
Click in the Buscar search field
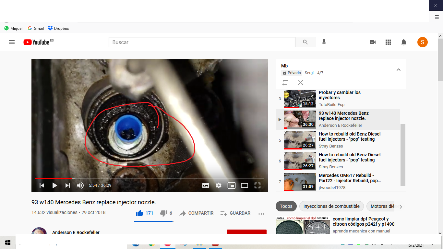pyautogui.click(x=202, y=42)
